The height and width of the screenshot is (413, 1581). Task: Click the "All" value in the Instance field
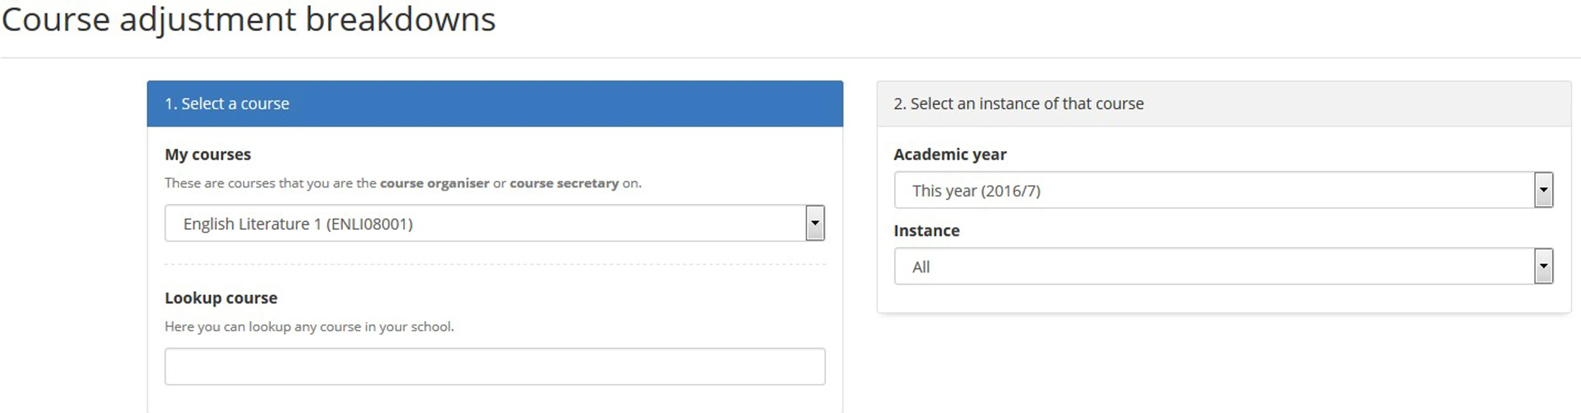click(x=920, y=267)
